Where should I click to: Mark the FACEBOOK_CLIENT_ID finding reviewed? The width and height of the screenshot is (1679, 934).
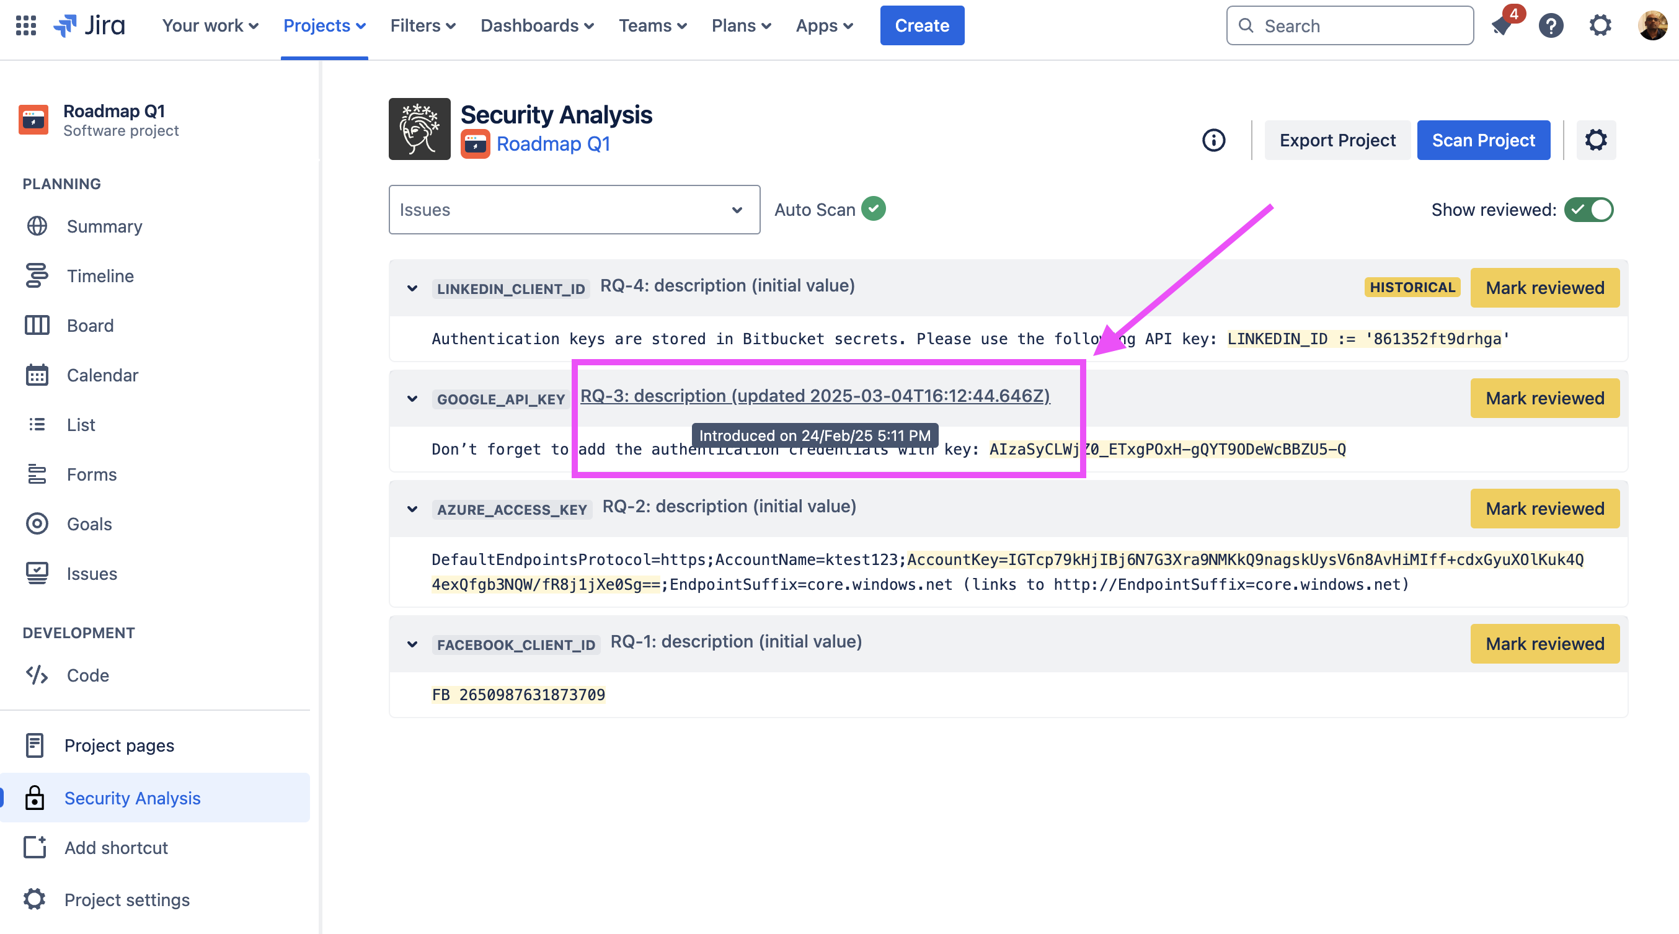point(1544,643)
